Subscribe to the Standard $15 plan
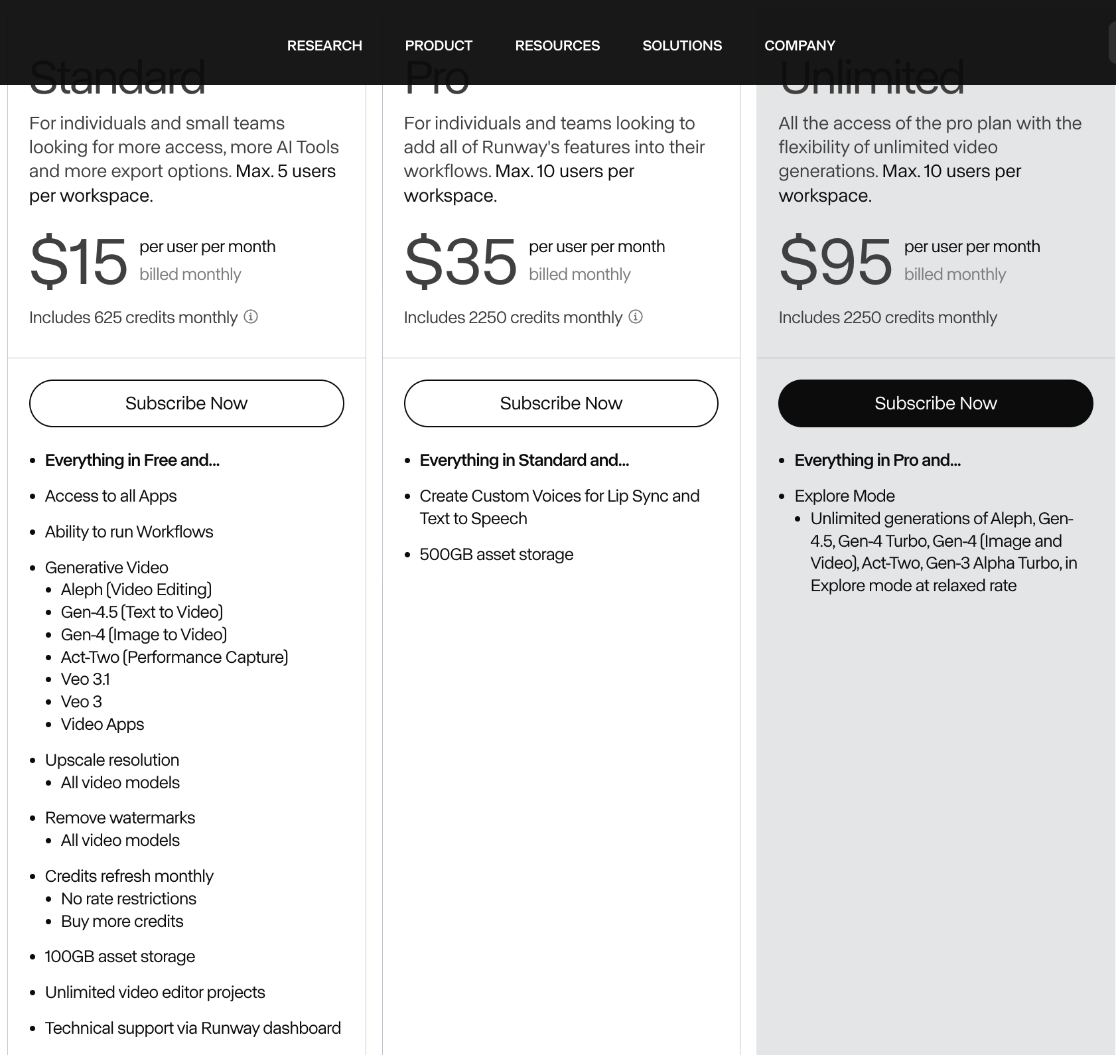1116x1055 pixels. click(186, 403)
